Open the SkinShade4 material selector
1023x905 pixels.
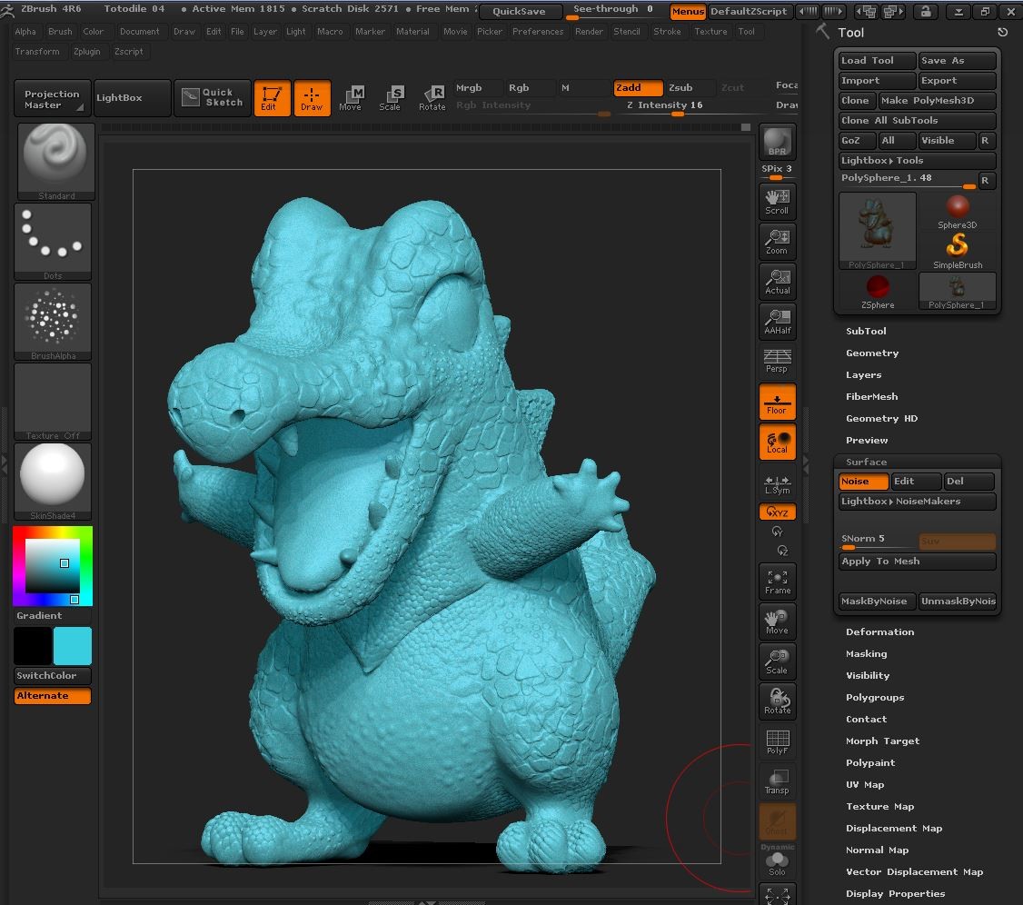coord(53,482)
